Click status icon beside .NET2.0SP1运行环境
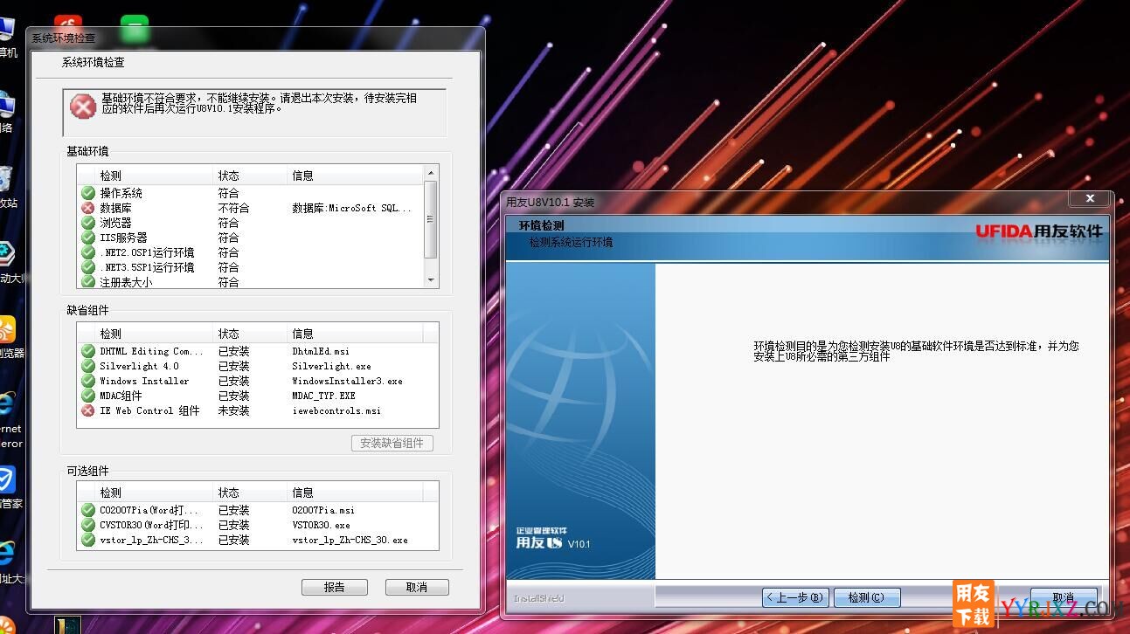 click(88, 252)
